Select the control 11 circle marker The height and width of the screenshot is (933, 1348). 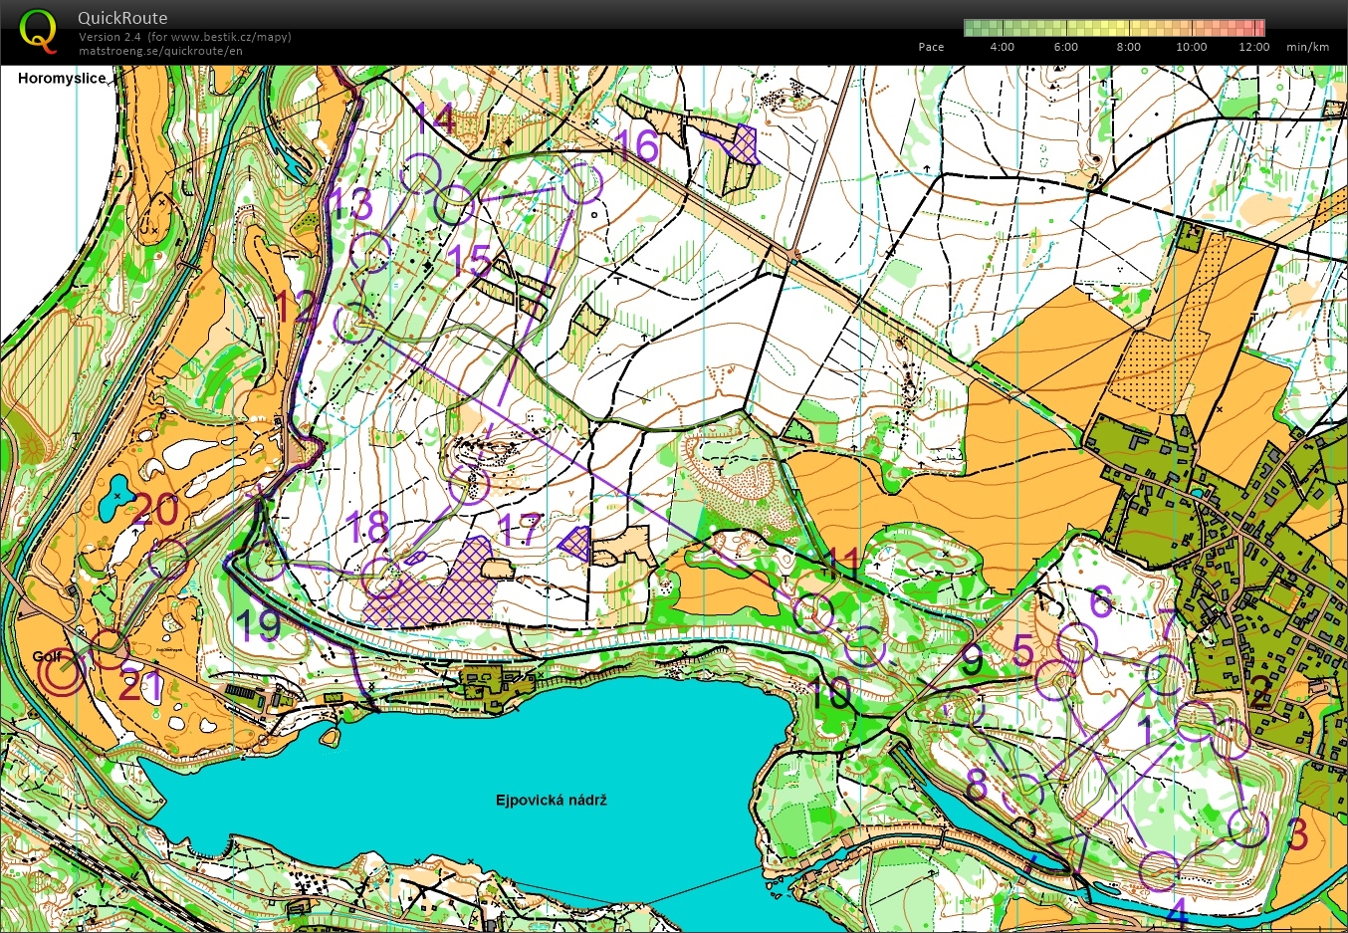[813, 613]
